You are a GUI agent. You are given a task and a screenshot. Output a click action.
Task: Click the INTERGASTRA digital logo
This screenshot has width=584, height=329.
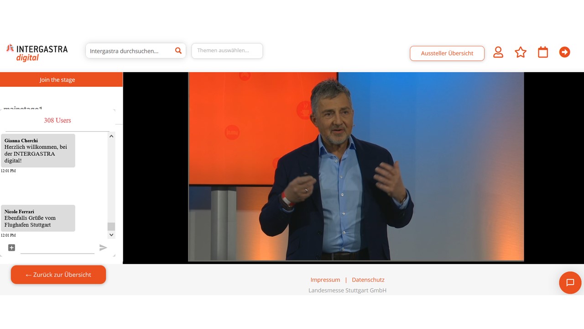tap(37, 53)
